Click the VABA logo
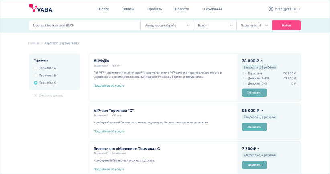330x174 pixels. (x=40, y=8)
